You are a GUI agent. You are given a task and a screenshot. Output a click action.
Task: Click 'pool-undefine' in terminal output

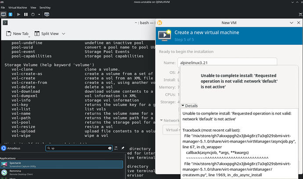[27, 43]
